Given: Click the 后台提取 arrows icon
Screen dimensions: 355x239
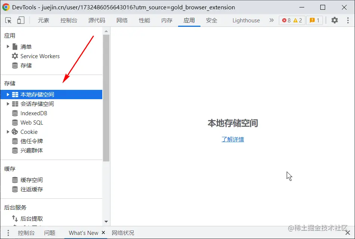Looking at the screenshot, I should tap(15, 218).
